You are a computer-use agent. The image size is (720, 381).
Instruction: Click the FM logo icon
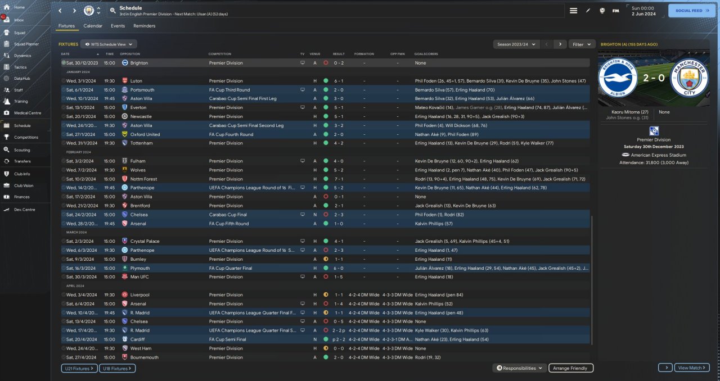pos(615,11)
